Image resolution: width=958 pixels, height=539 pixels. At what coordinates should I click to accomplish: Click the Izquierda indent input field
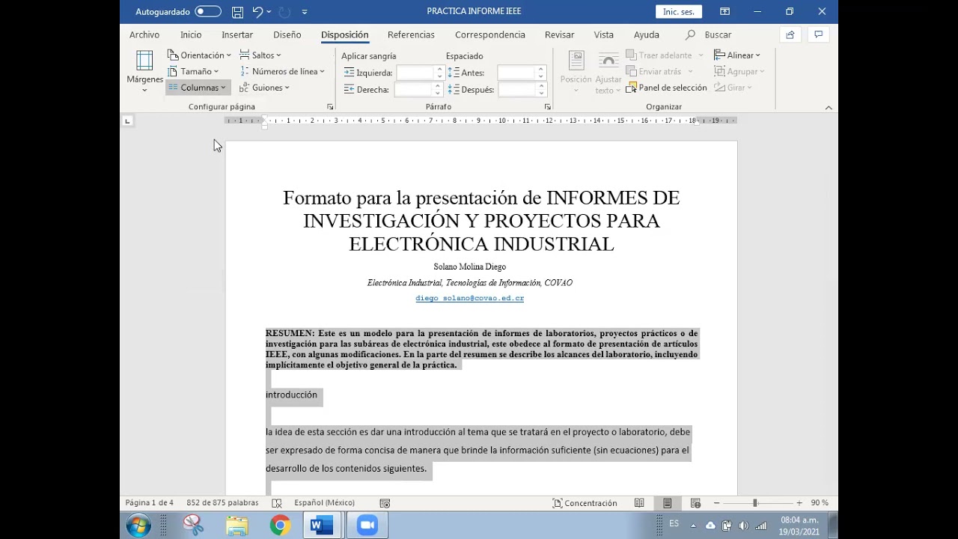click(x=415, y=73)
